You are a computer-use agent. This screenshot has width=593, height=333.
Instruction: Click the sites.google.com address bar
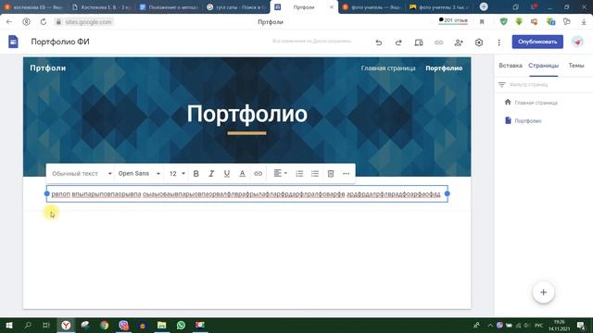click(x=88, y=22)
